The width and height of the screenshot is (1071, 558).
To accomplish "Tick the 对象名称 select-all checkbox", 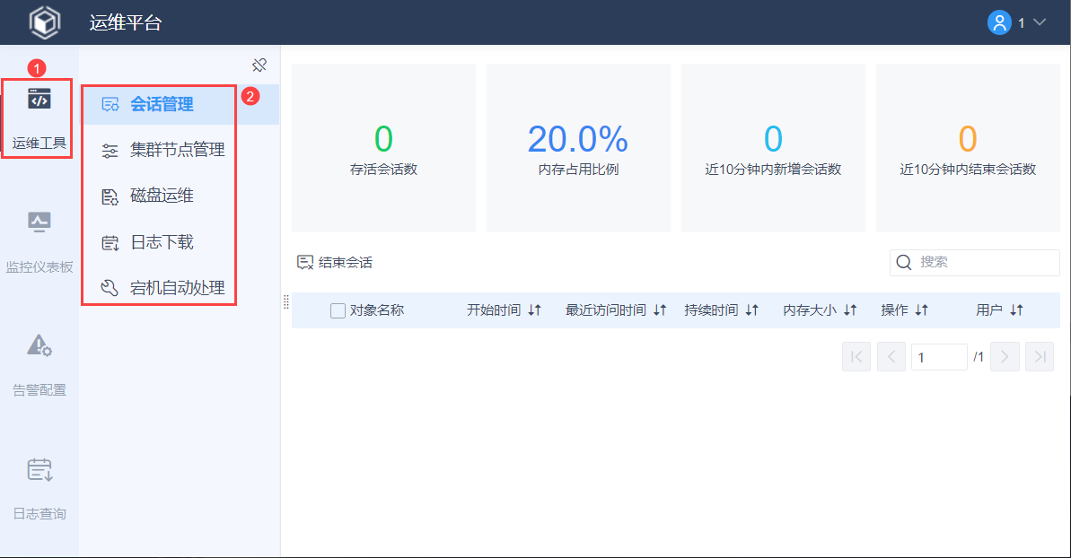I will [x=338, y=311].
